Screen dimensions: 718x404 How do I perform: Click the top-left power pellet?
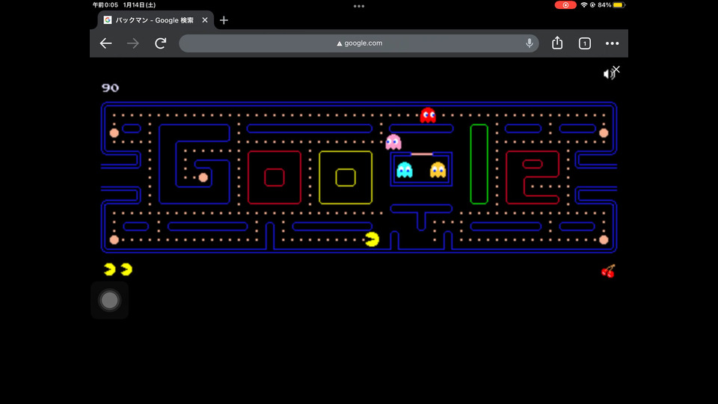(114, 133)
